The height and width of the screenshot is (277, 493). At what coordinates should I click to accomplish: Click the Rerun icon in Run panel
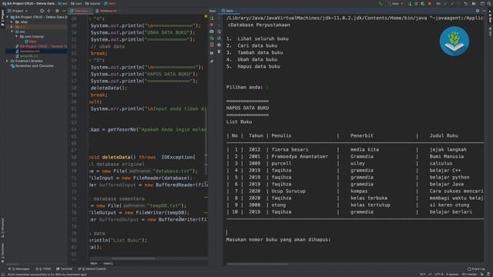coord(212,18)
